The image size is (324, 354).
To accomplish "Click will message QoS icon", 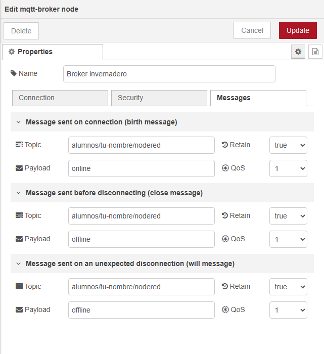I will coord(225,309).
